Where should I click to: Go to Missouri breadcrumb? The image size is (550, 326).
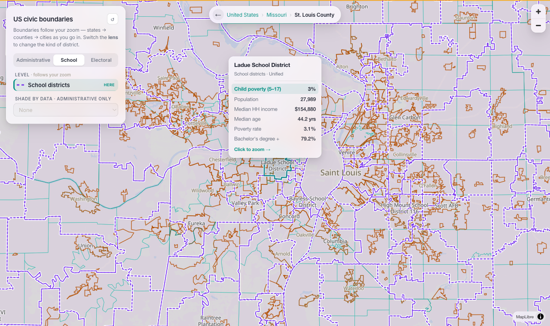coord(276,15)
